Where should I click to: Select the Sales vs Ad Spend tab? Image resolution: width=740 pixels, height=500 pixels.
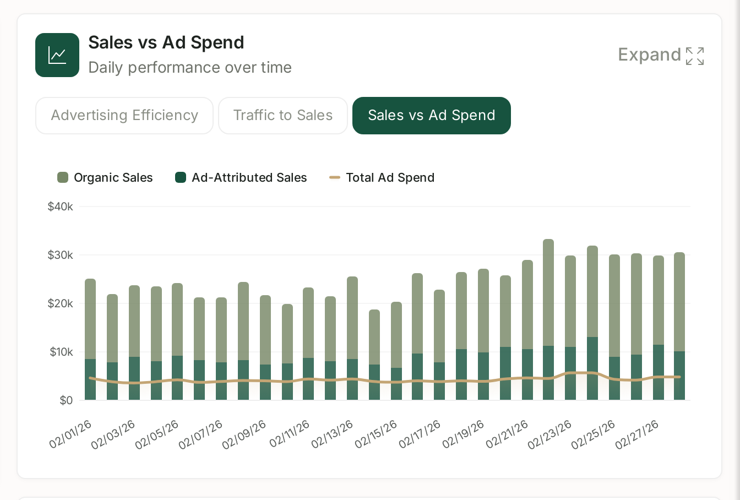pyautogui.click(x=432, y=116)
